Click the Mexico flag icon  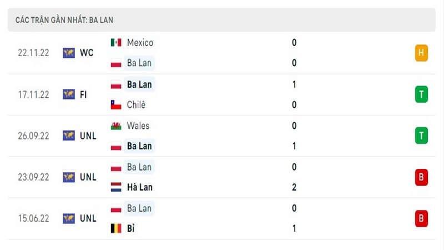pos(116,43)
